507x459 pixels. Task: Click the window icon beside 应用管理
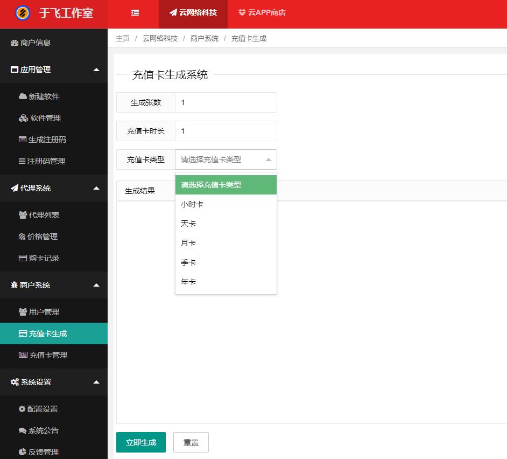(x=14, y=69)
